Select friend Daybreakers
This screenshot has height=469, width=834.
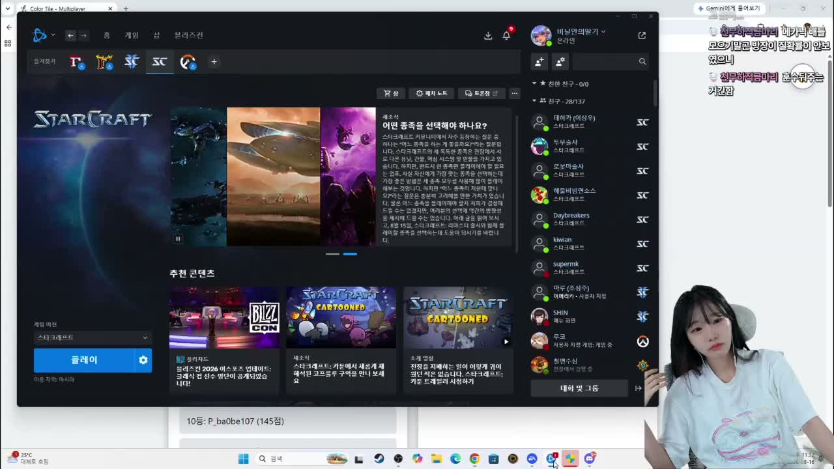590,219
